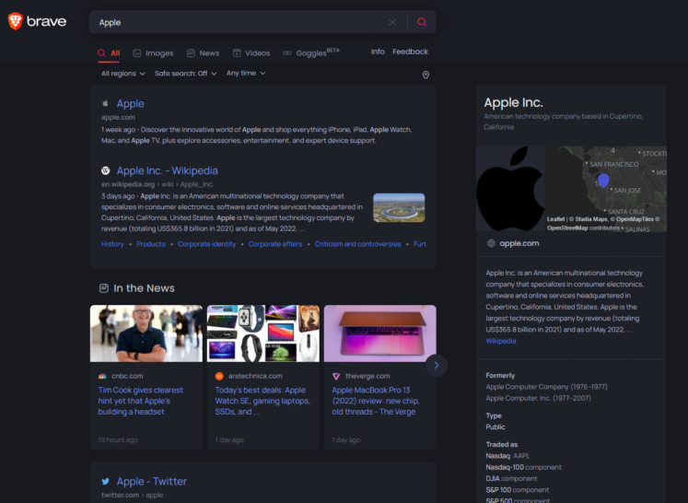Advance news carousel with right arrow
Image resolution: width=688 pixels, height=503 pixels.
437,365
